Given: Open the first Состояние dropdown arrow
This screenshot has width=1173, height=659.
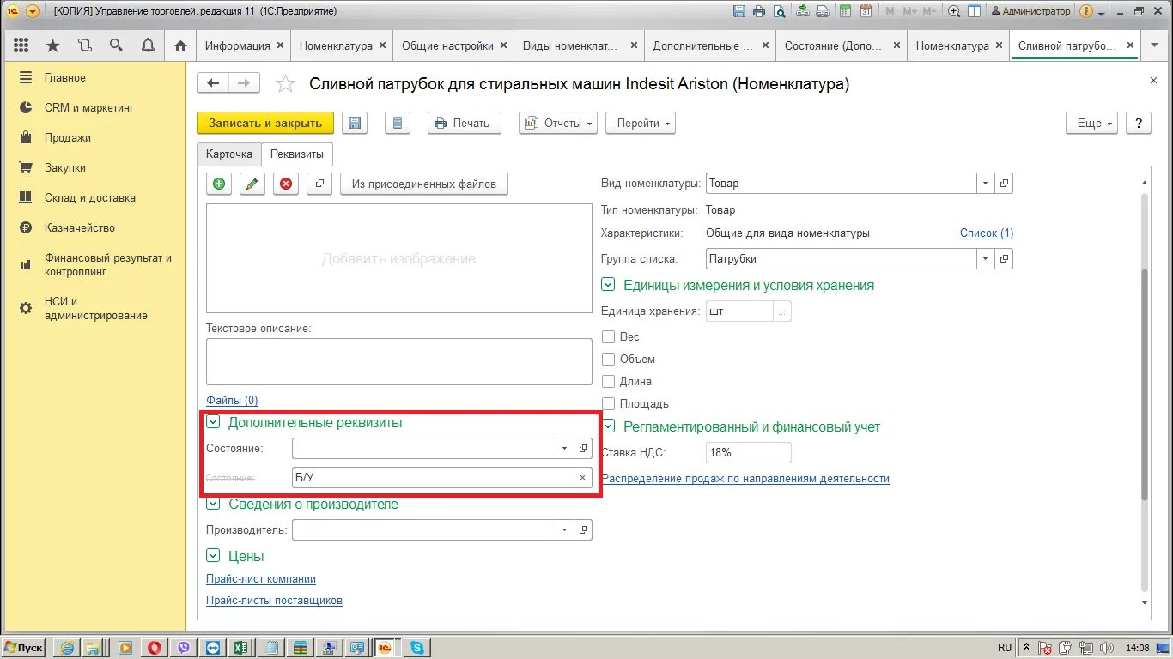Looking at the screenshot, I should (x=564, y=448).
